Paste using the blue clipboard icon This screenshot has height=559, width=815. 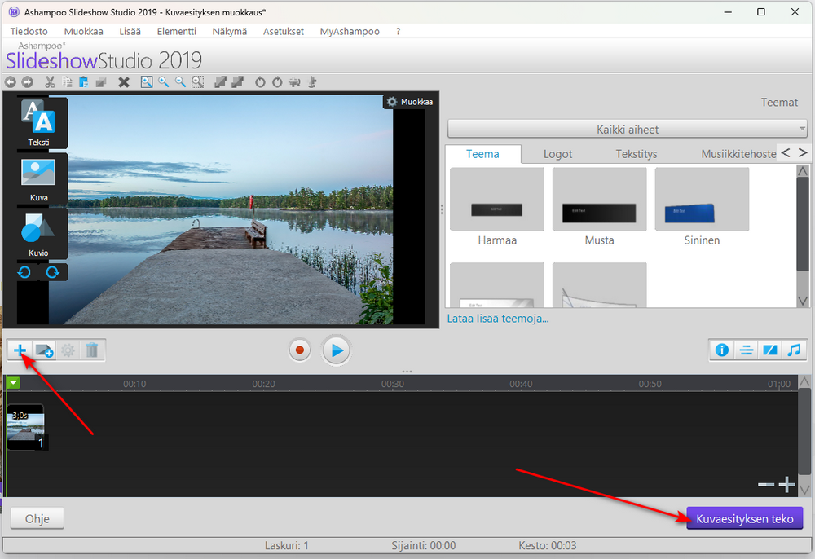(84, 82)
